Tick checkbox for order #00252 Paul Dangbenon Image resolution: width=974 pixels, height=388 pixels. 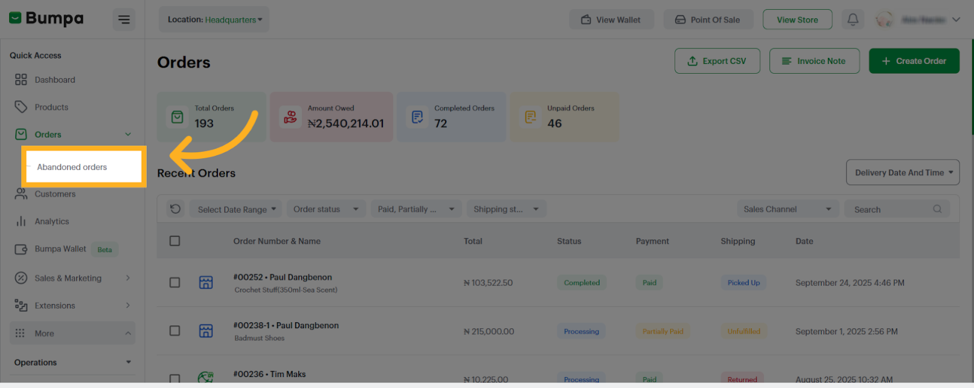click(x=175, y=282)
